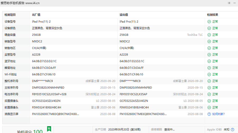This screenshot has height=133, width=238.
Task: Click read rear camera serial GCF03232A5ZLV402N
Action: coord(134,101)
